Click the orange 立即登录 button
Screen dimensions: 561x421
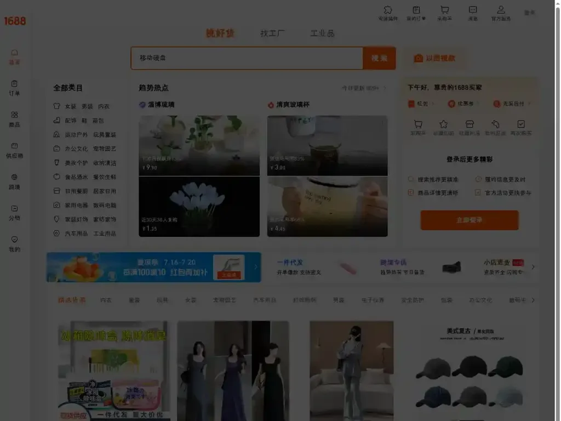[469, 220]
